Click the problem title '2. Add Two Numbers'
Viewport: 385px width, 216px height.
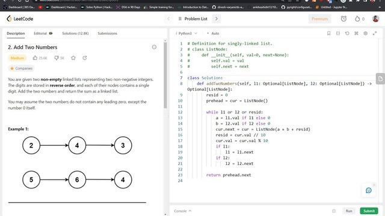click(x=32, y=47)
